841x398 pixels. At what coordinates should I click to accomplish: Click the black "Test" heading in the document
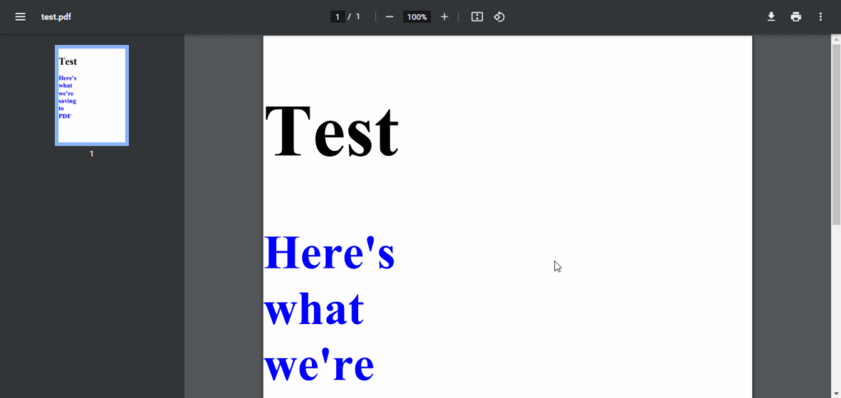tap(332, 131)
